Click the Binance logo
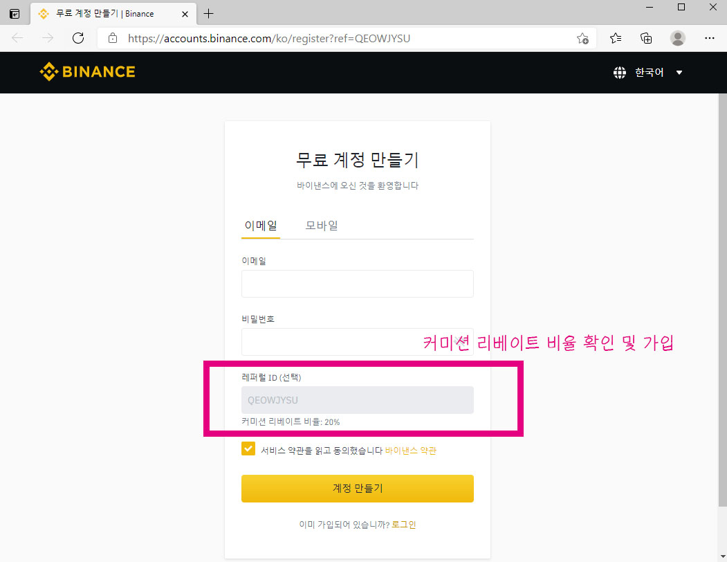Screen dimensions: 727x562 (86, 72)
